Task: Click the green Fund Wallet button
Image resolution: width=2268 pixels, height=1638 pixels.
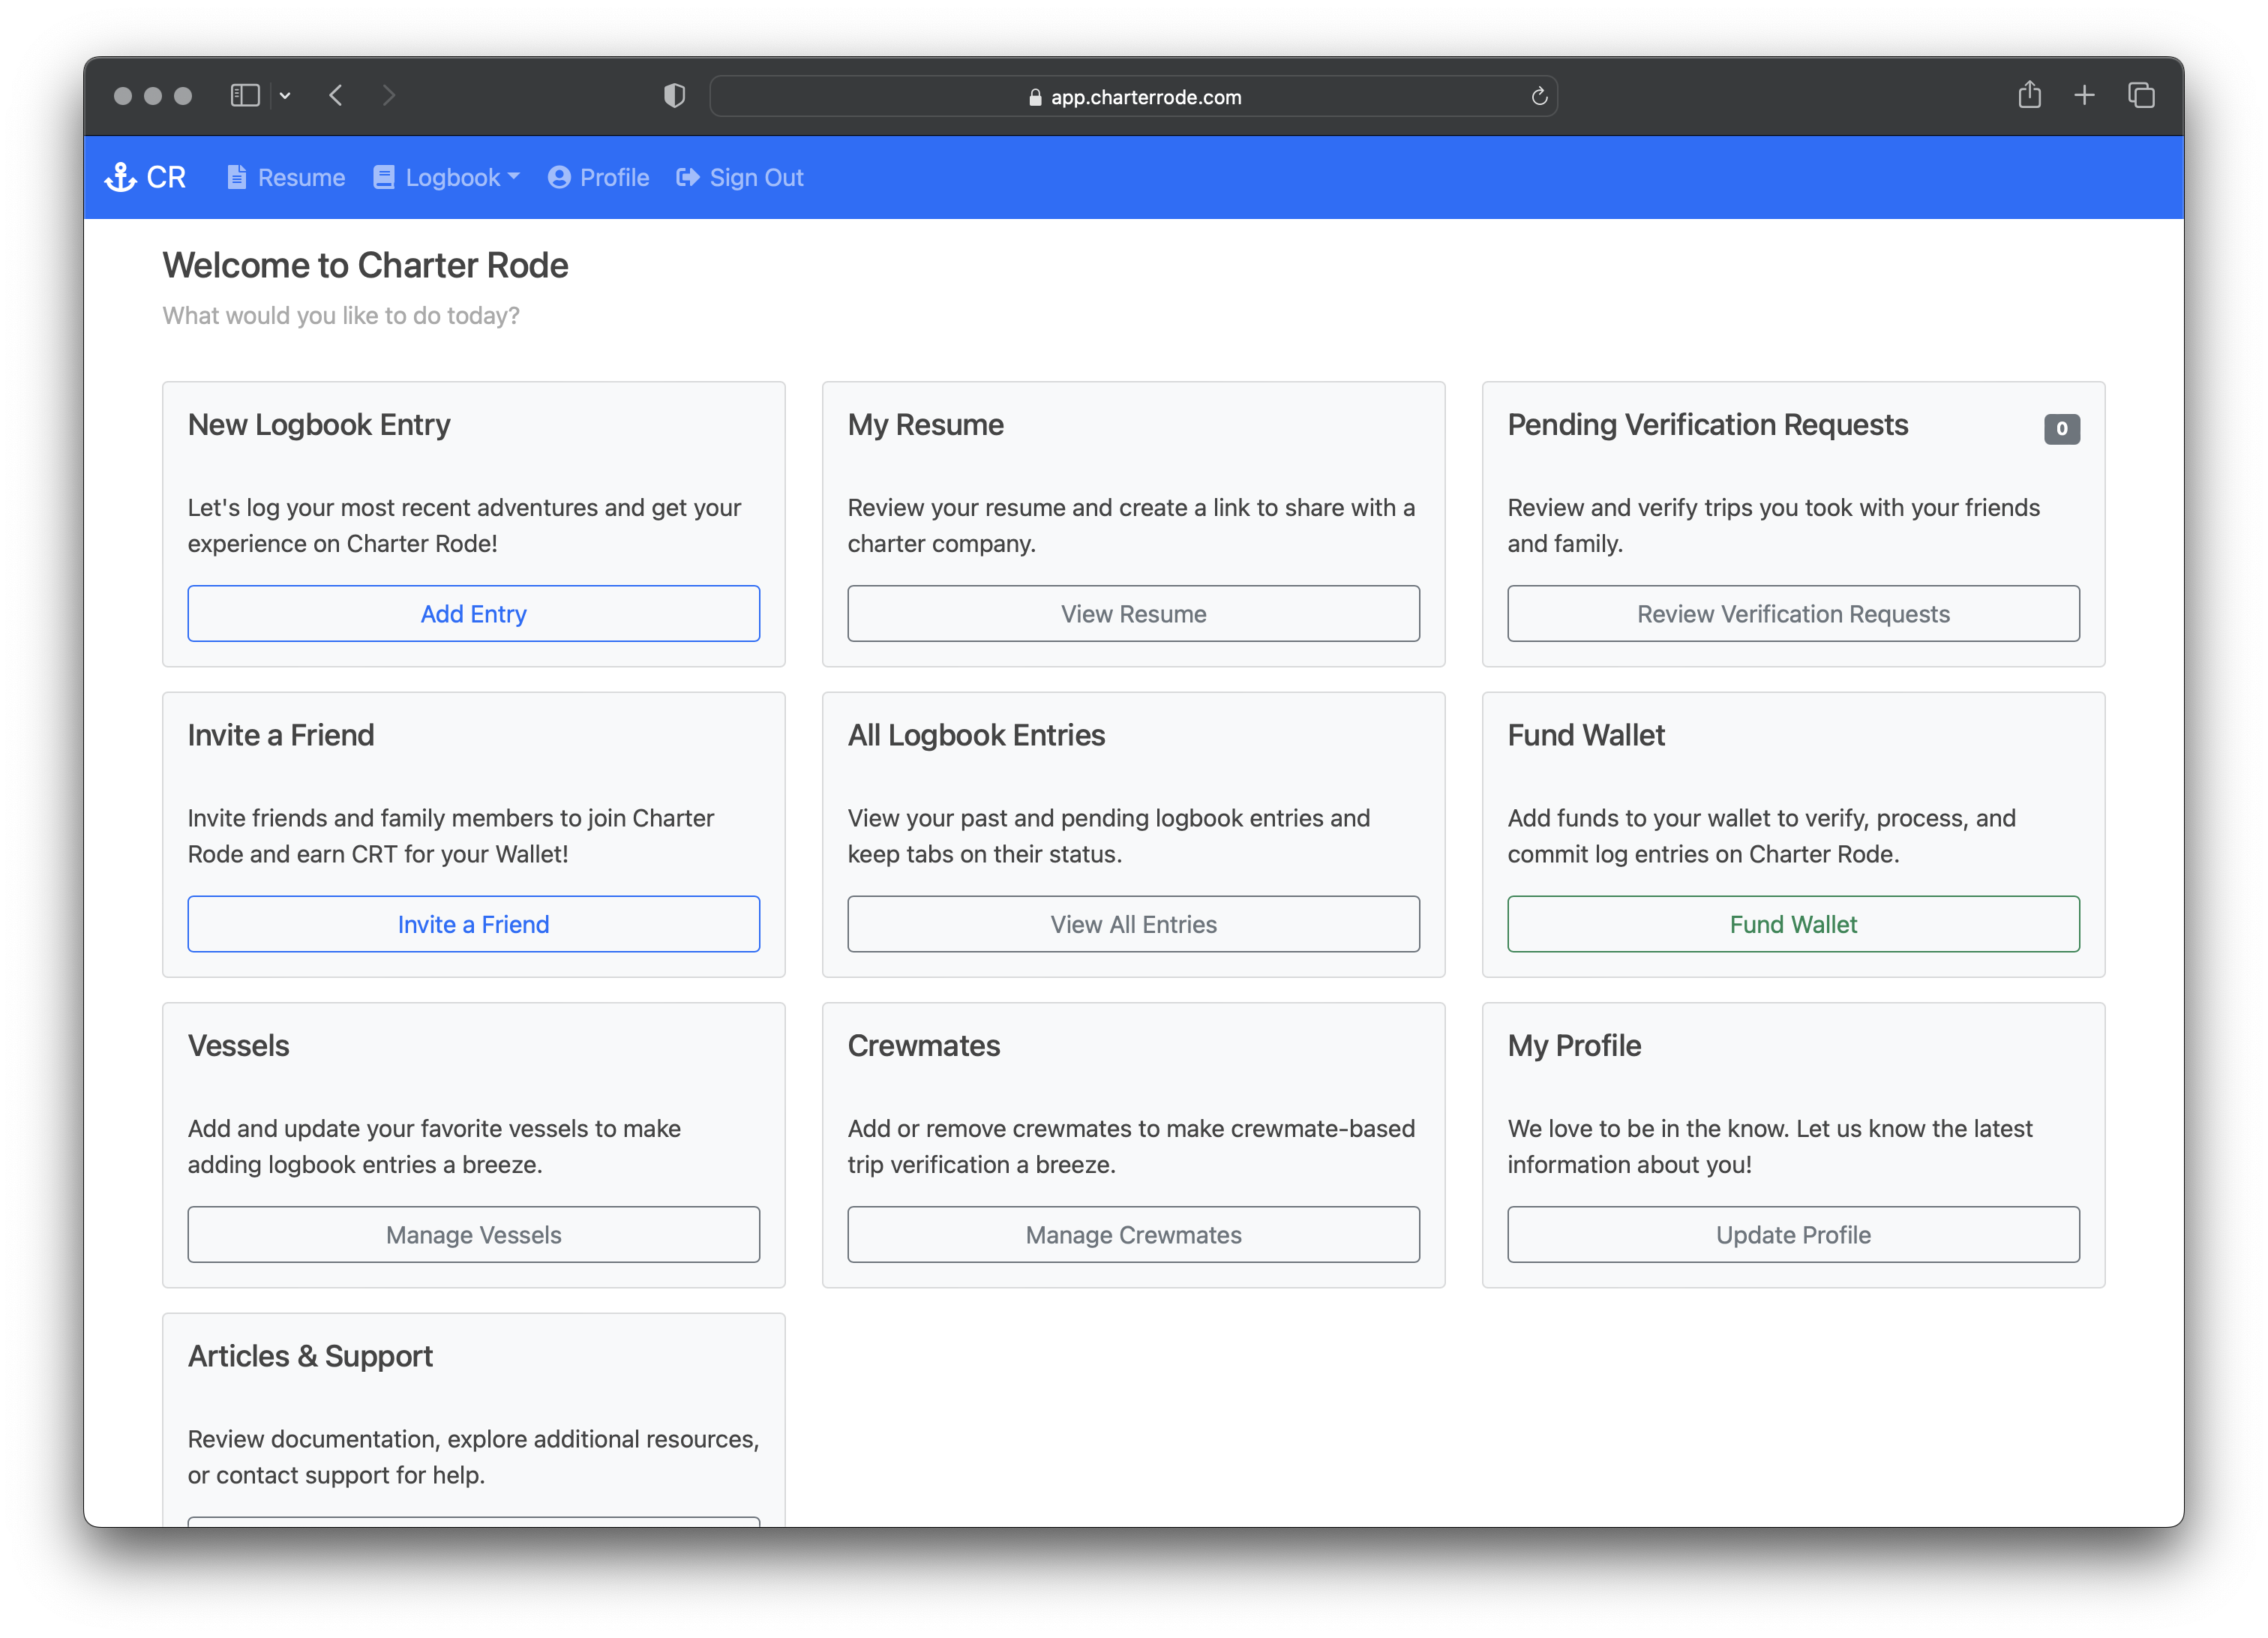Action: [x=1793, y=923]
